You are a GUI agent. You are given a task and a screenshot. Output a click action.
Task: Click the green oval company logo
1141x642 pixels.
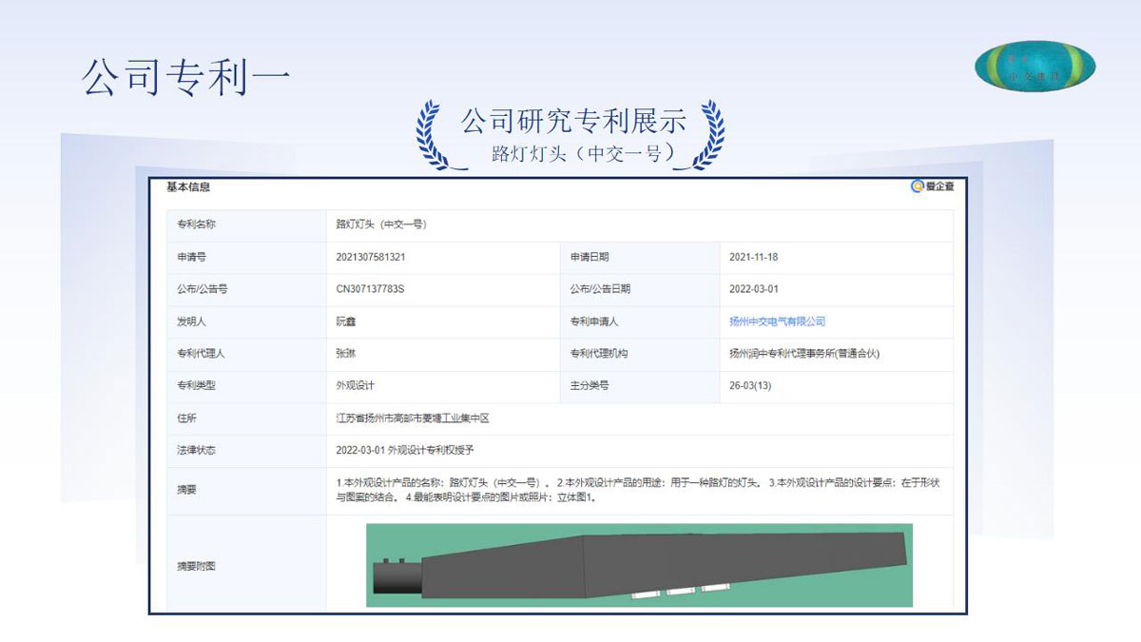pyautogui.click(x=1035, y=66)
